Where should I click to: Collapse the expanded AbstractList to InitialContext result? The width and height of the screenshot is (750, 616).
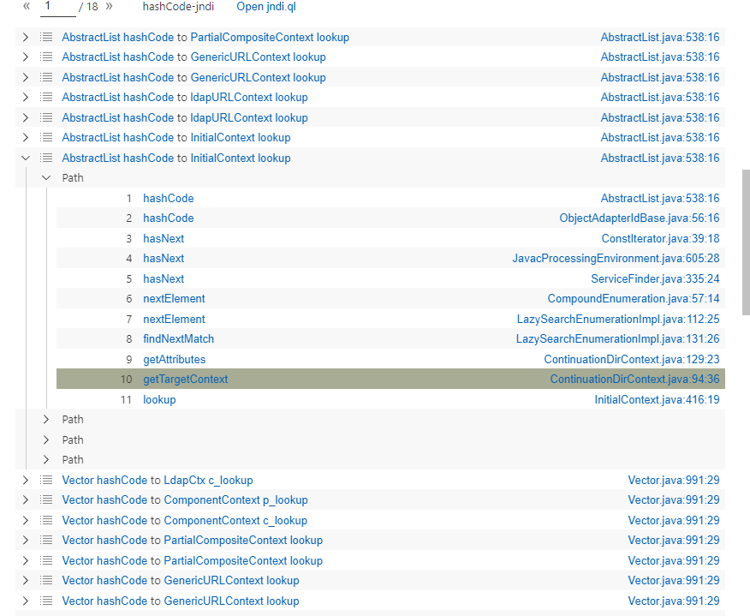[x=26, y=158]
